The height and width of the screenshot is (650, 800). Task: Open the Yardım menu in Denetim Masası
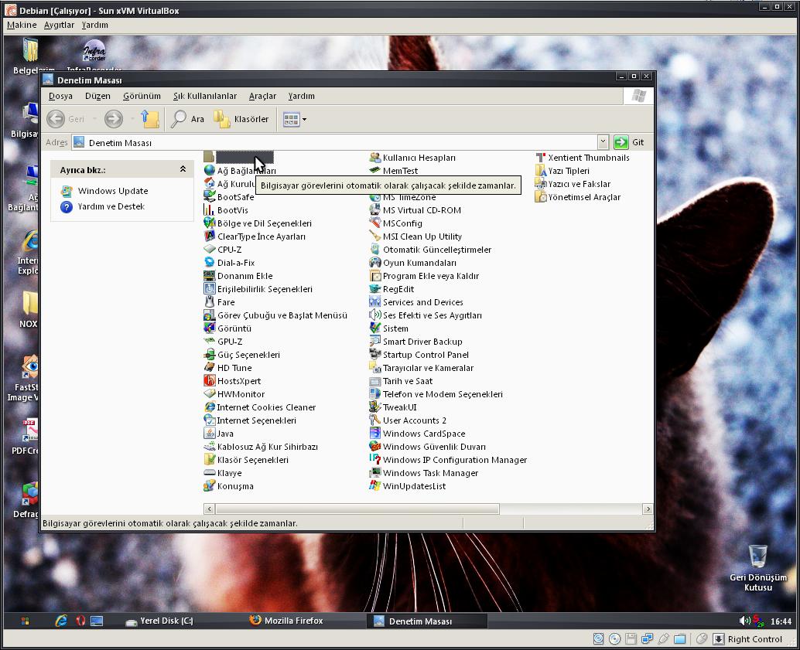(301, 96)
